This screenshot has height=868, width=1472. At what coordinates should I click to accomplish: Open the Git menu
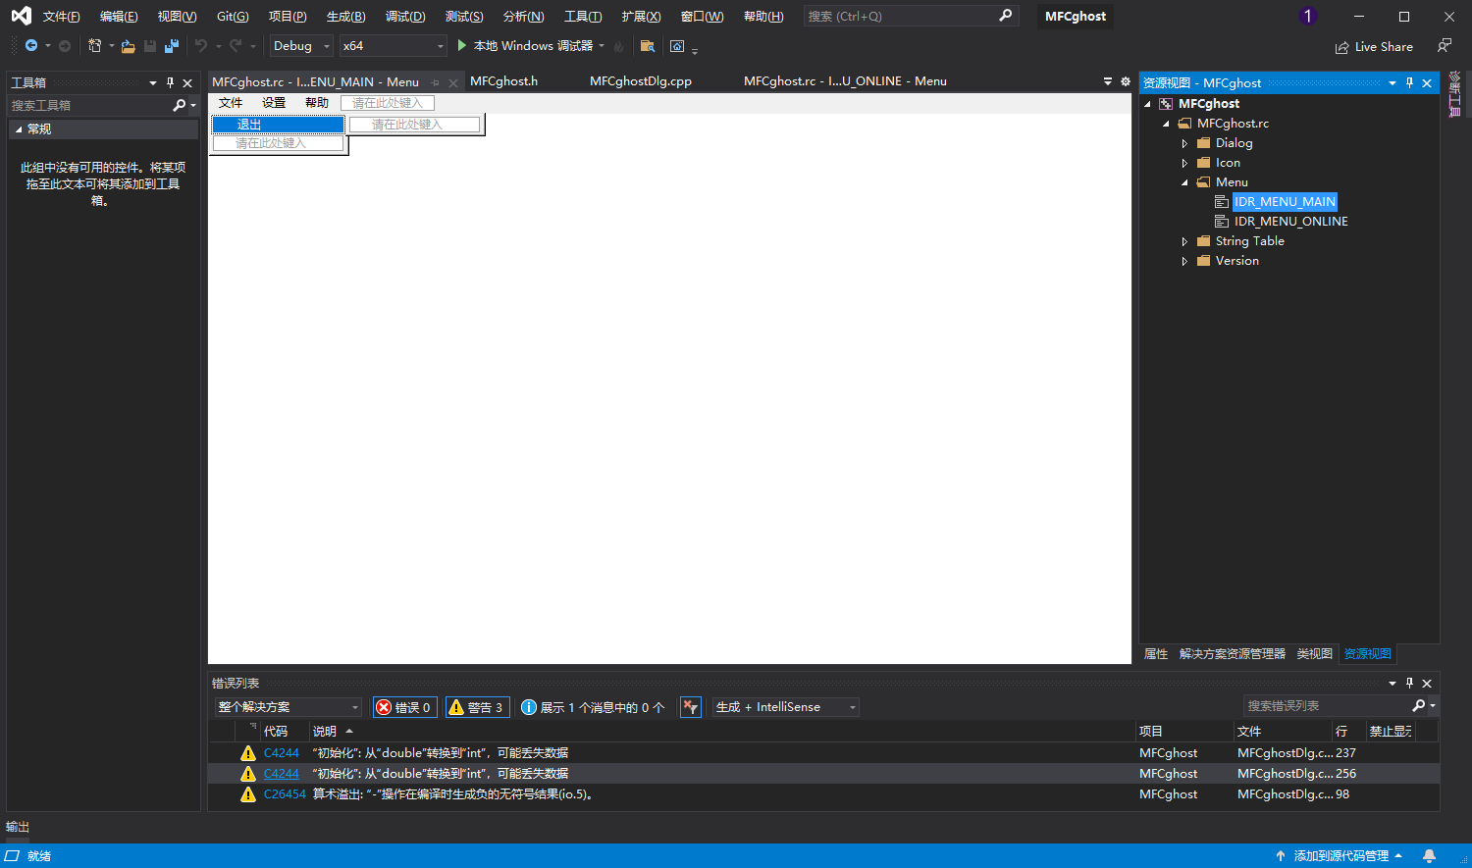tap(233, 17)
